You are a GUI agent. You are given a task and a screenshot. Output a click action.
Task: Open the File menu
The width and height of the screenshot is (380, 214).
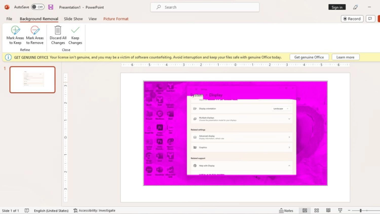pyautogui.click(x=9, y=19)
